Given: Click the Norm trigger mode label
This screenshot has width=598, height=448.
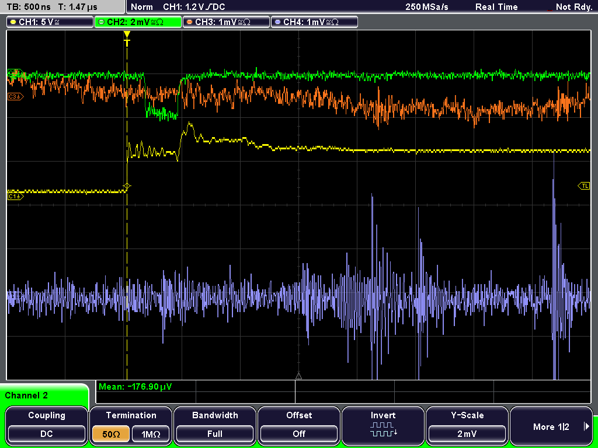Looking at the screenshot, I should click(x=141, y=7).
